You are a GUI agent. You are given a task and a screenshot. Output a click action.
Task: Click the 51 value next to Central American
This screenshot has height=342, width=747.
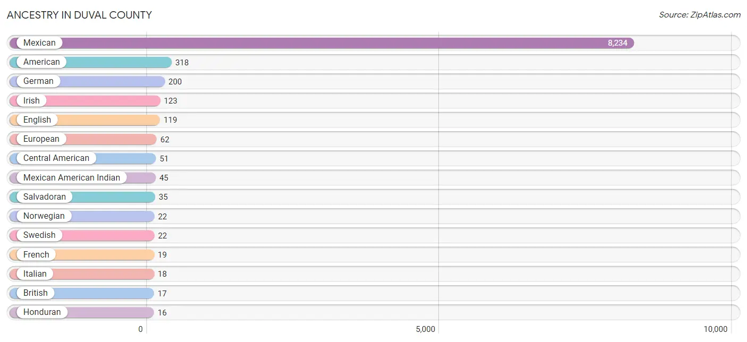(164, 159)
